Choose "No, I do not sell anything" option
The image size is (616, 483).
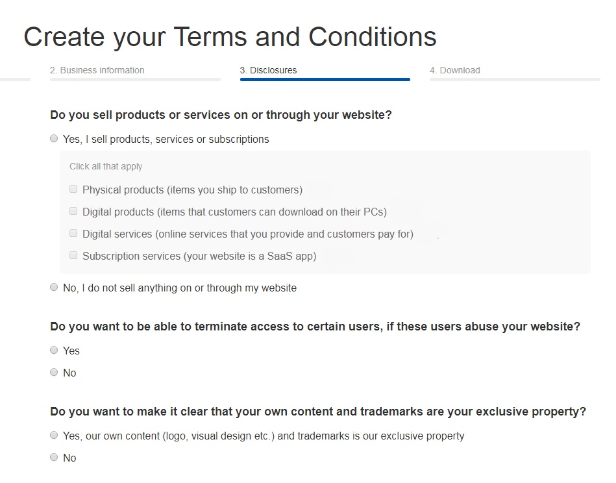pos(54,286)
